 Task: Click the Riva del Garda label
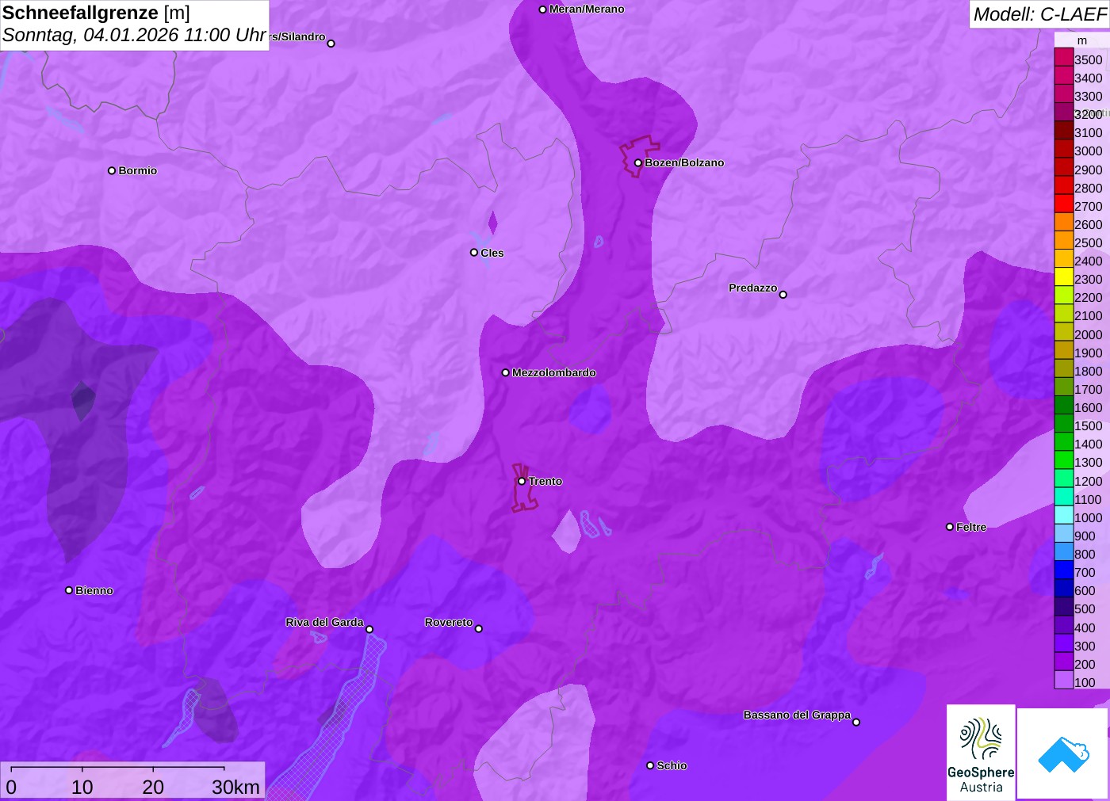click(324, 622)
